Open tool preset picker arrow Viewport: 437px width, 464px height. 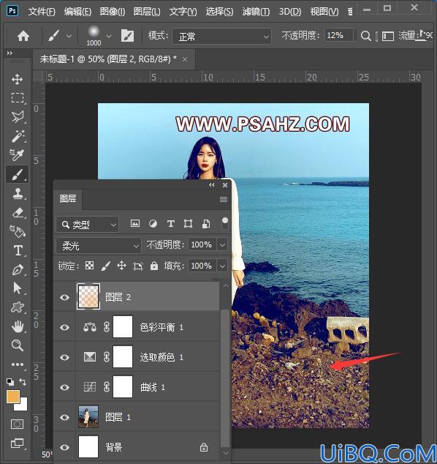69,37
